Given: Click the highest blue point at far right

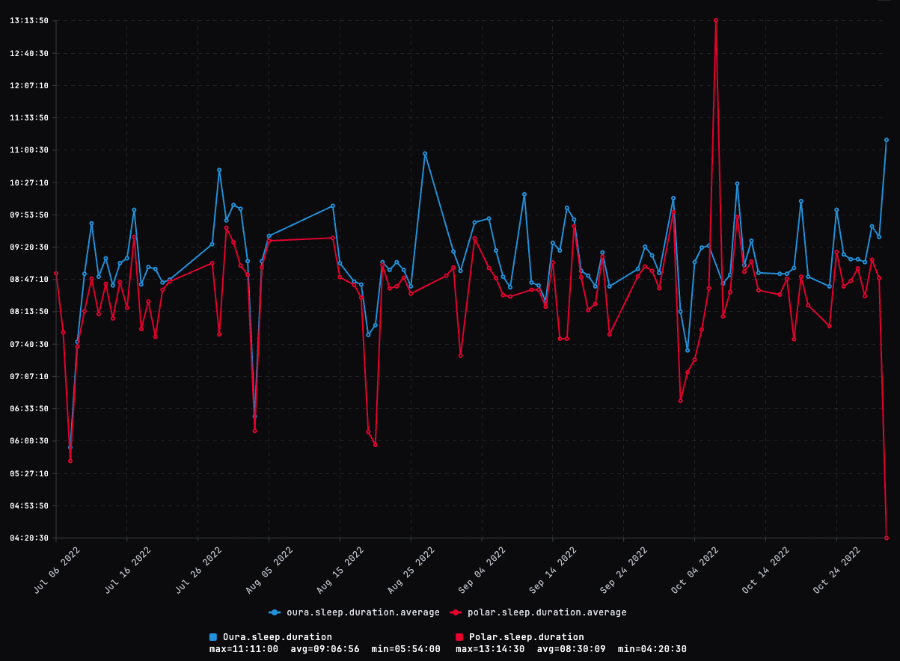Looking at the screenshot, I should 888,138.
